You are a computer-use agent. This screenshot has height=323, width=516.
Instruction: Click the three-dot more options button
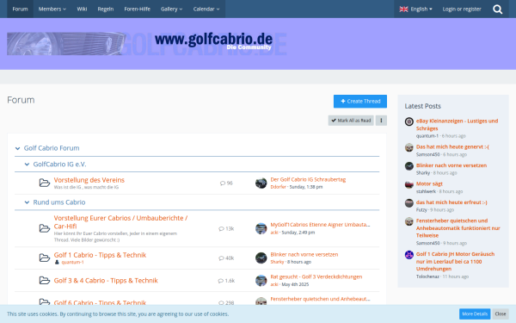tap(381, 121)
